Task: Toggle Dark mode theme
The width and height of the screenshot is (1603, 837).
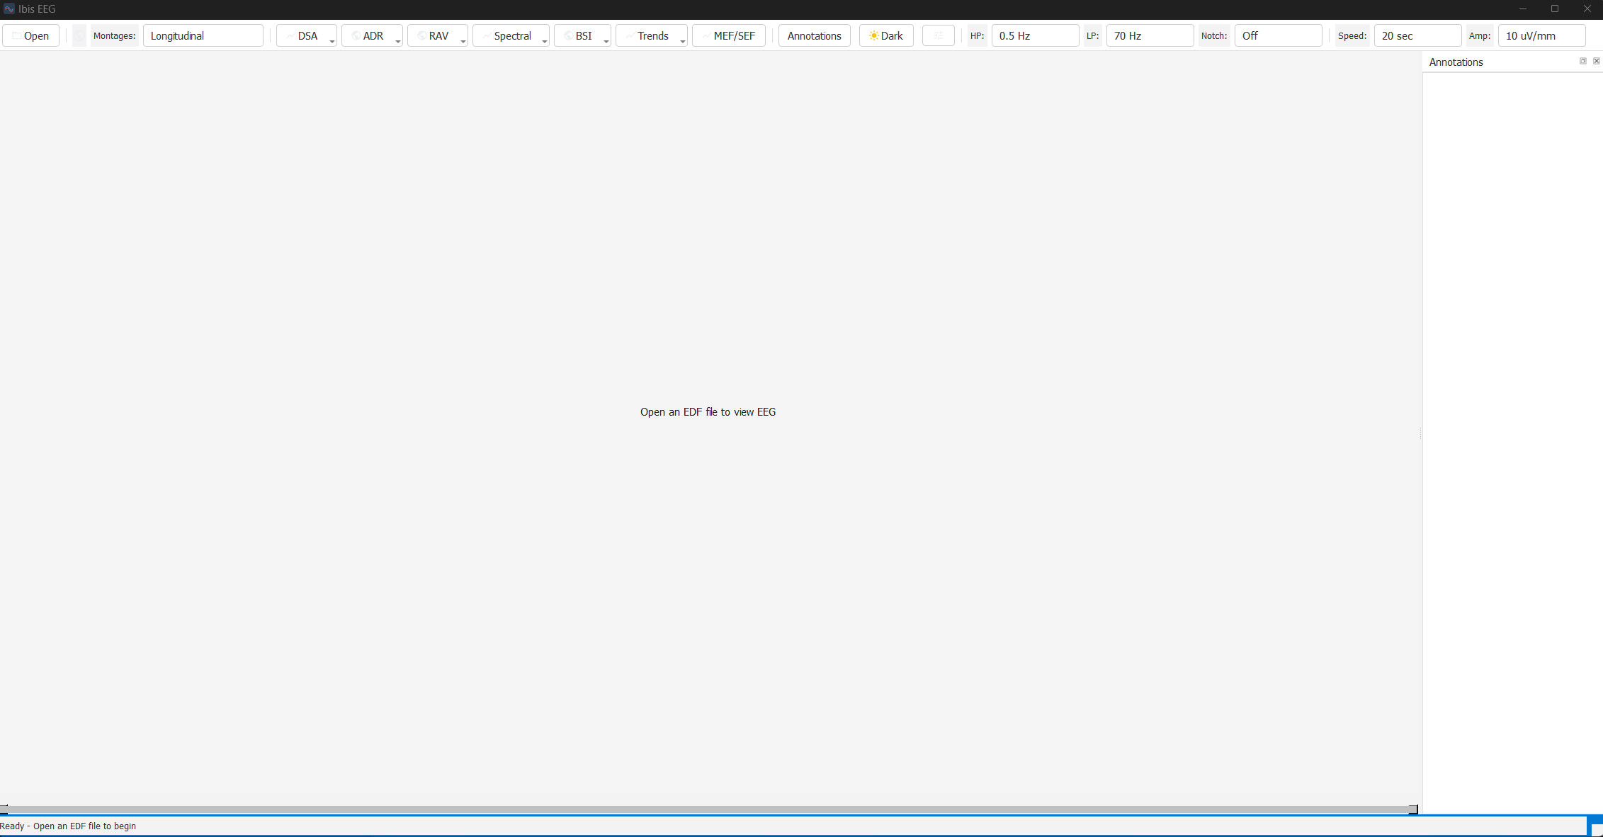Action: coord(885,35)
